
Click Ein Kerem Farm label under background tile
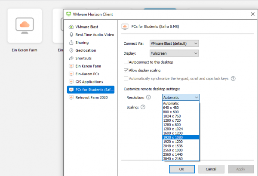point(25,50)
